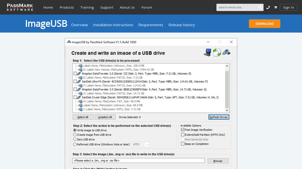Click the H: volume partition icon
302x169 pixels.
[x=81, y=101]
